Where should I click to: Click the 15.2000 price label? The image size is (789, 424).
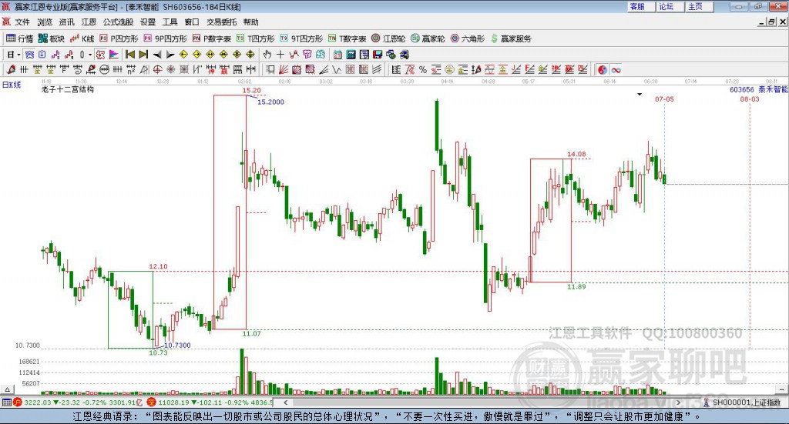[x=270, y=102]
